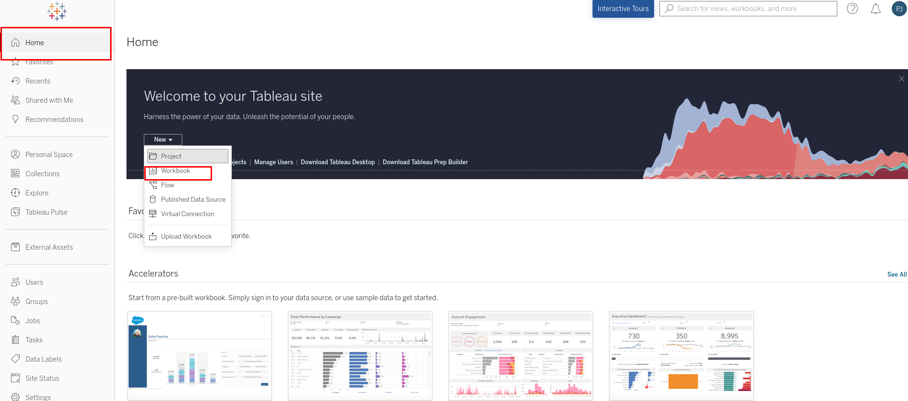Click the Published Data Source cylinder icon
908x401 pixels.
pos(153,199)
